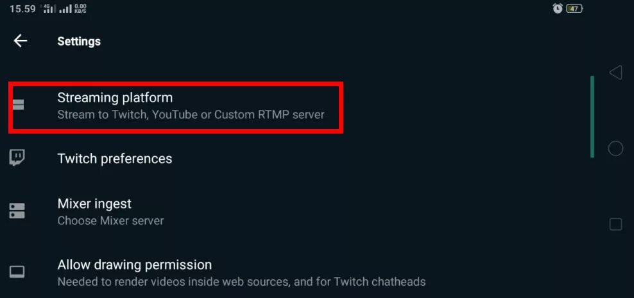Tap the Mixer ingest server icon
This screenshot has width=634, height=298.
pyautogui.click(x=17, y=211)
